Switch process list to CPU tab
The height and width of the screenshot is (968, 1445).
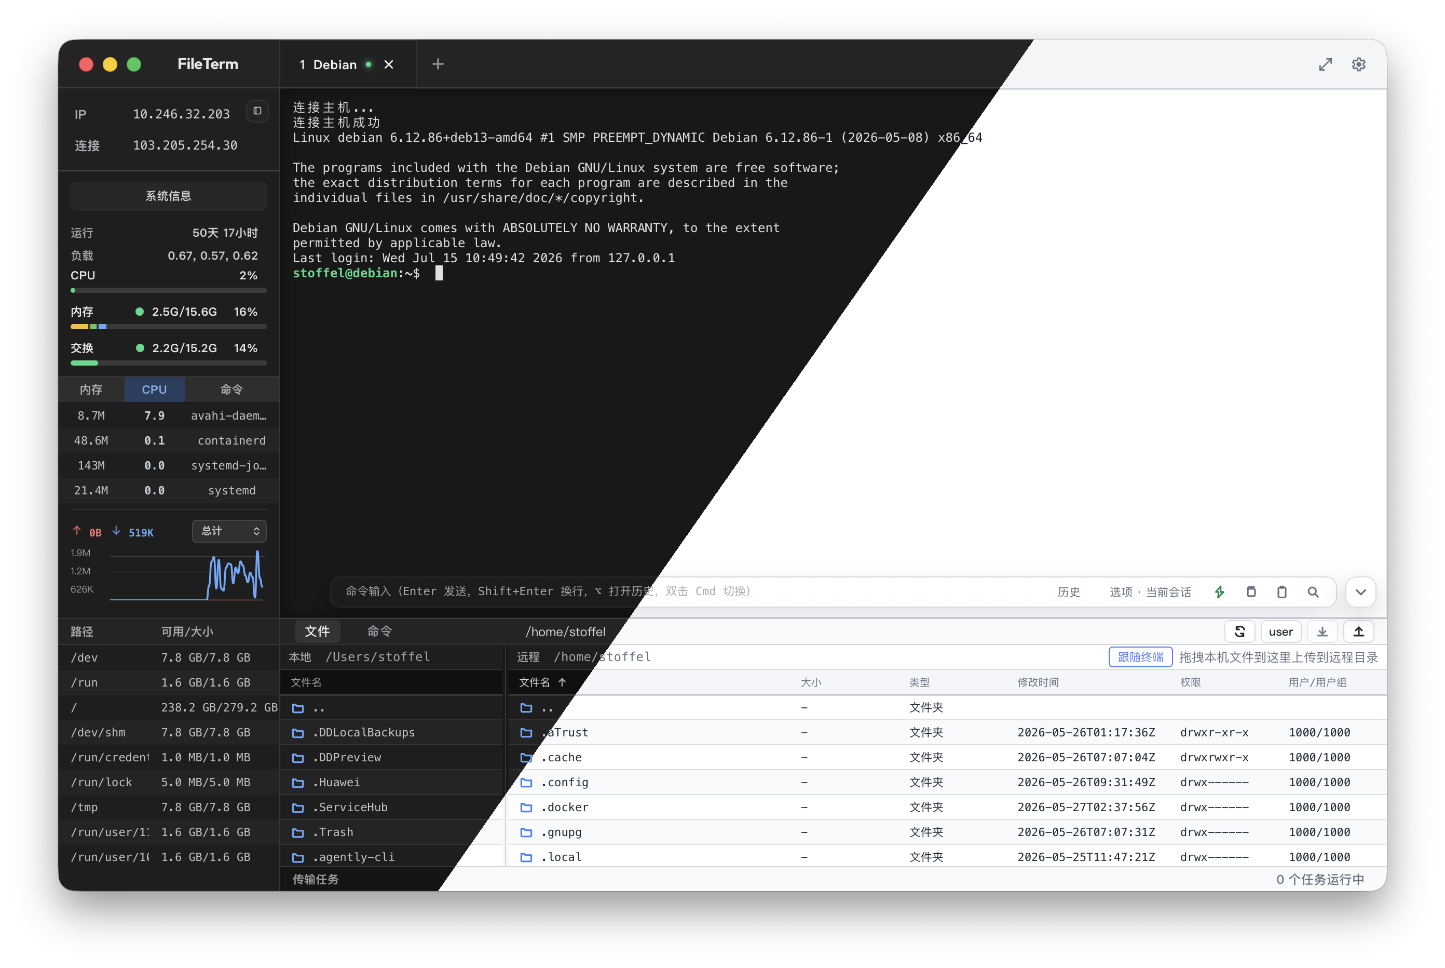point(154,389)
